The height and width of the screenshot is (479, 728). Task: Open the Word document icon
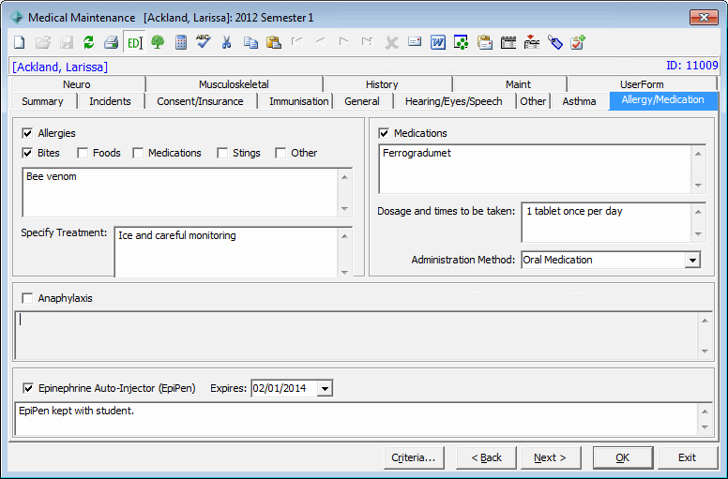(438, 43)
